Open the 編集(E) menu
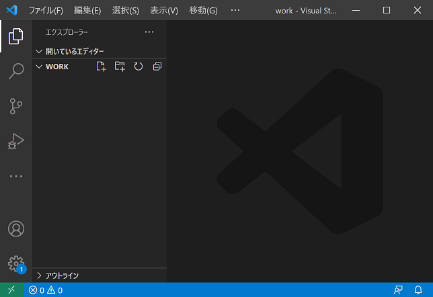This screenshot has height=297, width=433. 87,11
